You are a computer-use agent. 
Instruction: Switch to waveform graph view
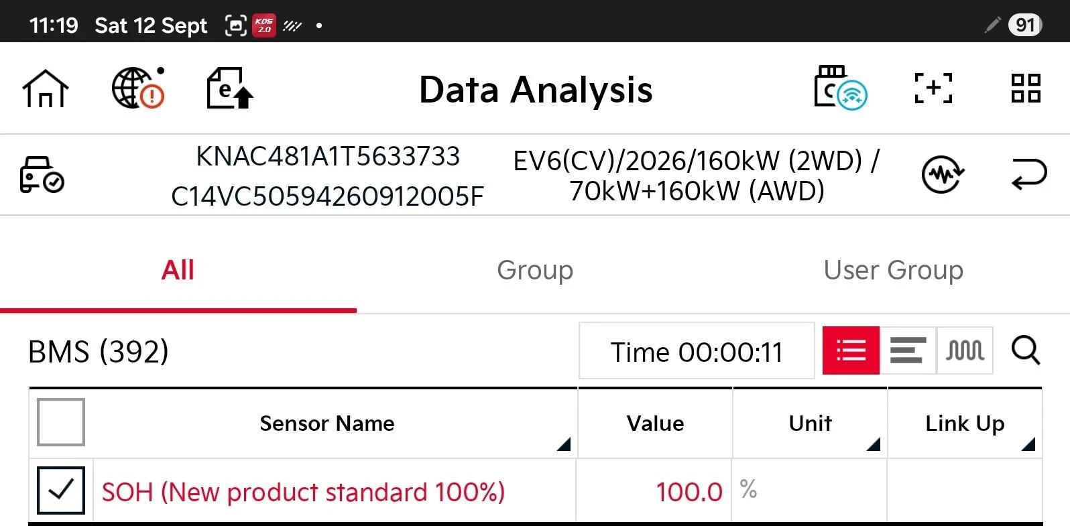[965, 350]
